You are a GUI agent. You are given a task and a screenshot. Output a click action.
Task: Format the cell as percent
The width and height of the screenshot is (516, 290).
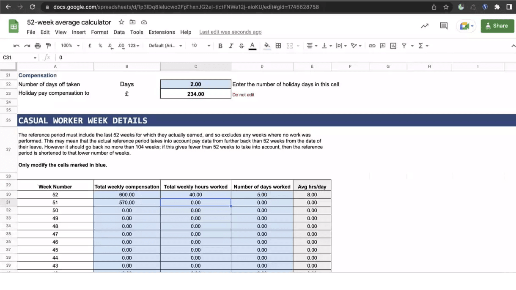[100, 46]
